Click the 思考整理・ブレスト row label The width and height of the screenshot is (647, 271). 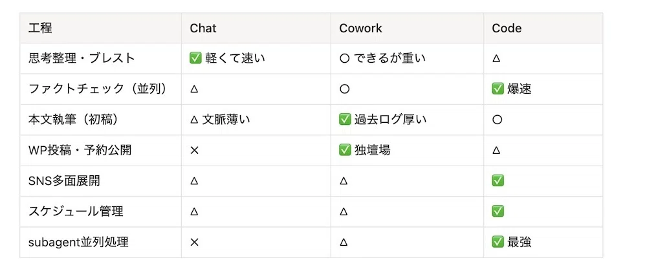82,59
